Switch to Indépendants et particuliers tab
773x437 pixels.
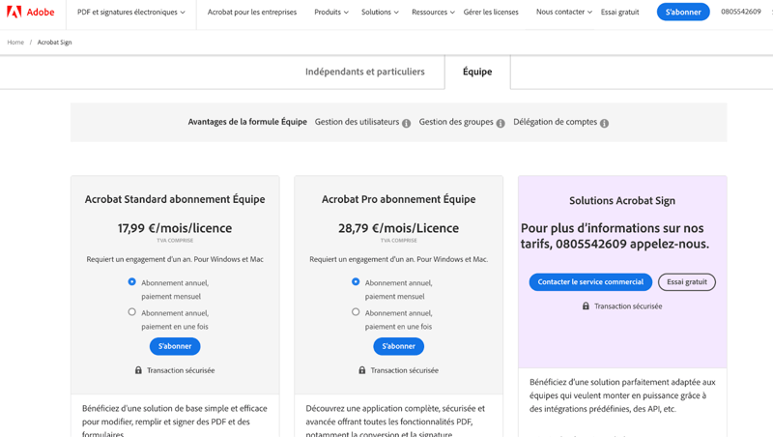[365, 72]
